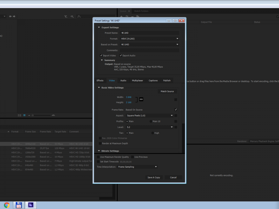
Task: Enable the Aspect match-source checkbox
Action: coord(176,116)
